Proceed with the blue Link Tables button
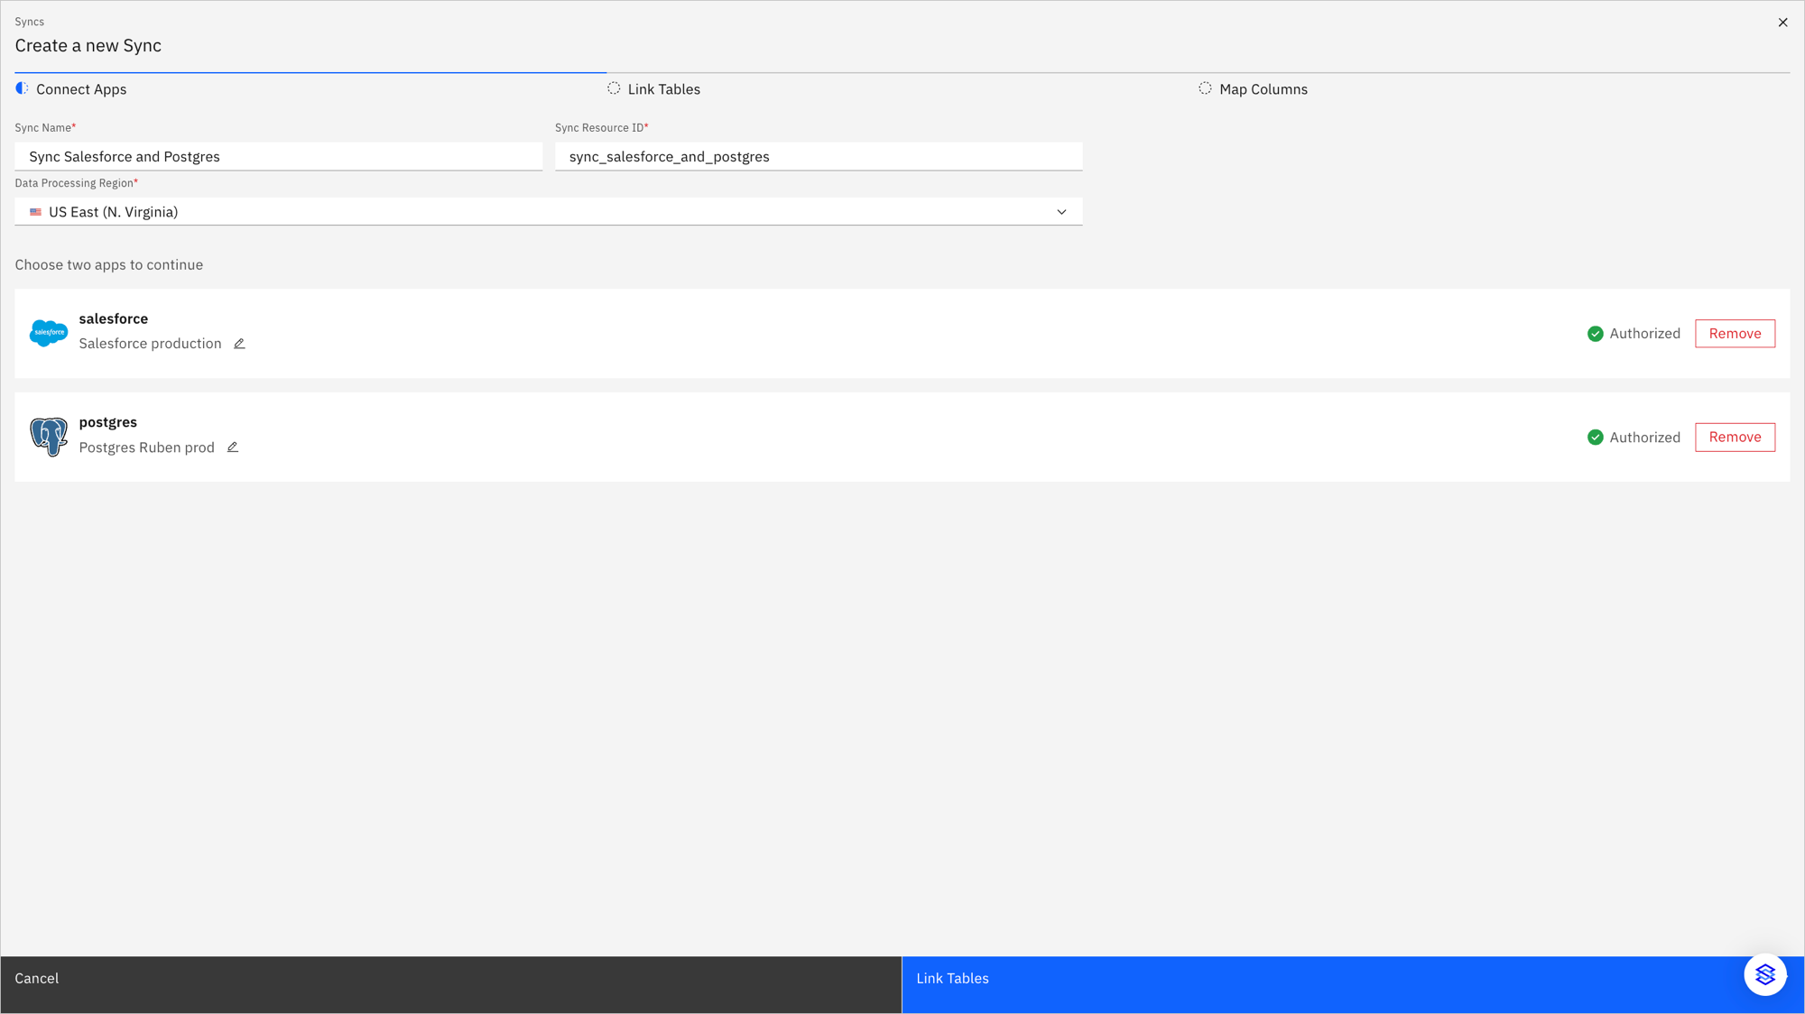Screen dimensions: 1805x1014 (1353, 984)
